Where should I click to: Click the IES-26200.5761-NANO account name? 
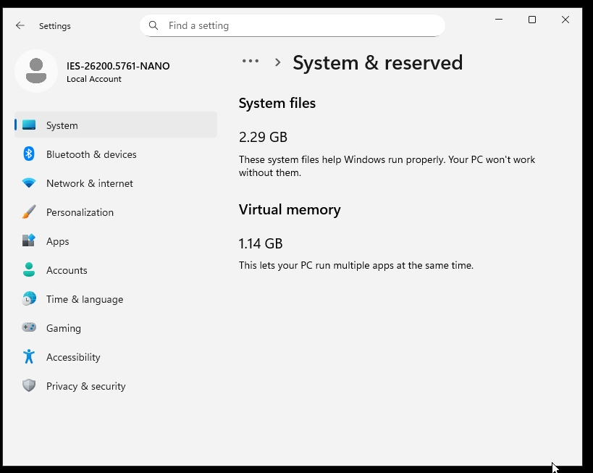(x=118, y=66)
